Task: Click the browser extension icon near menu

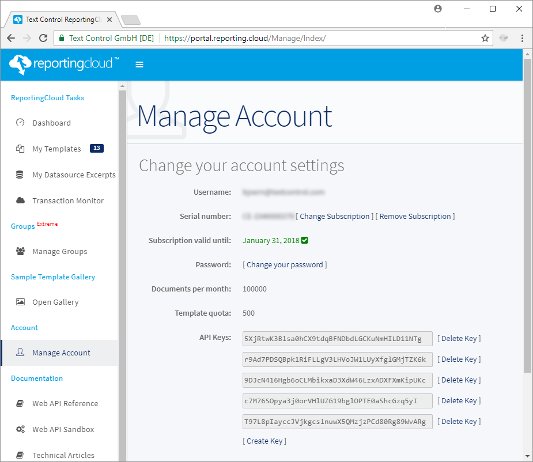Action: coord(504,38)
